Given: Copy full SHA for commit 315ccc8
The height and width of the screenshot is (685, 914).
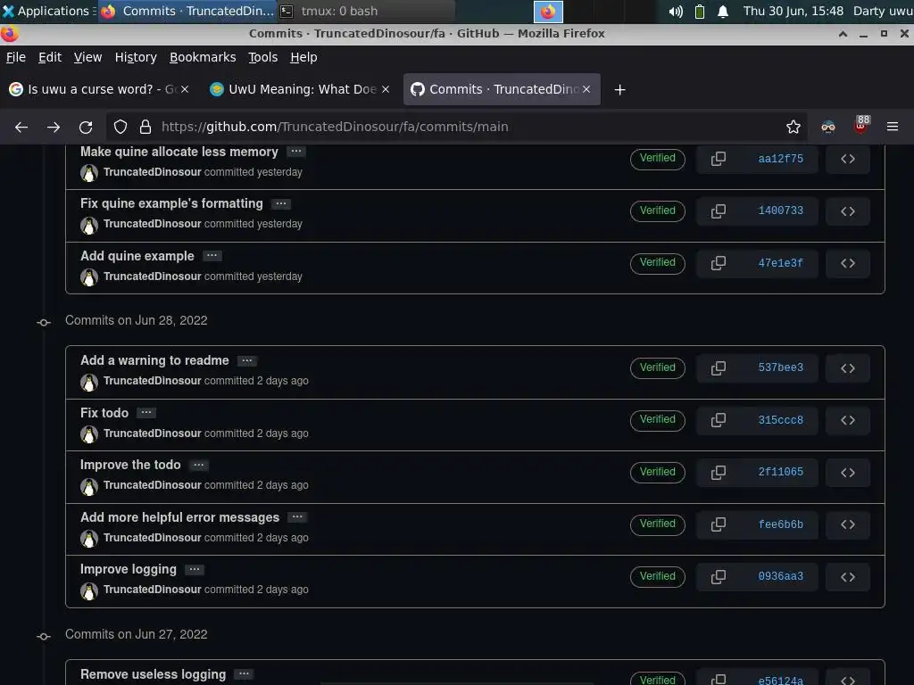Looking at the screenshot, I should (719, 420).
